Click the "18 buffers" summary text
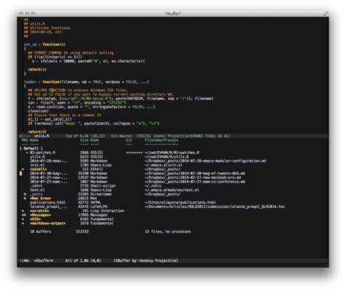The height and width of the screenshot is (291, 346). click(40, 232)
